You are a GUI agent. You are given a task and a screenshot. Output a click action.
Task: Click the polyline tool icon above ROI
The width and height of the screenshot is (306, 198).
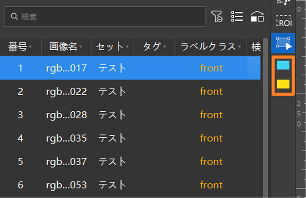click(283, 2)
